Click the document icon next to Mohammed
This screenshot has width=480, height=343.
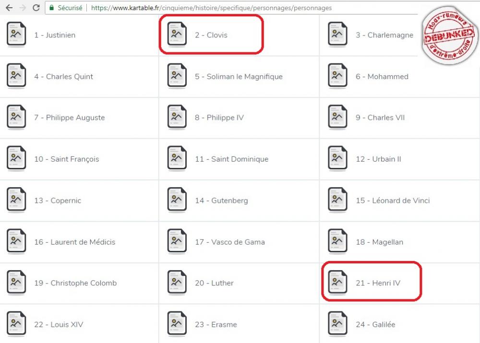click(x=337, y=76)
